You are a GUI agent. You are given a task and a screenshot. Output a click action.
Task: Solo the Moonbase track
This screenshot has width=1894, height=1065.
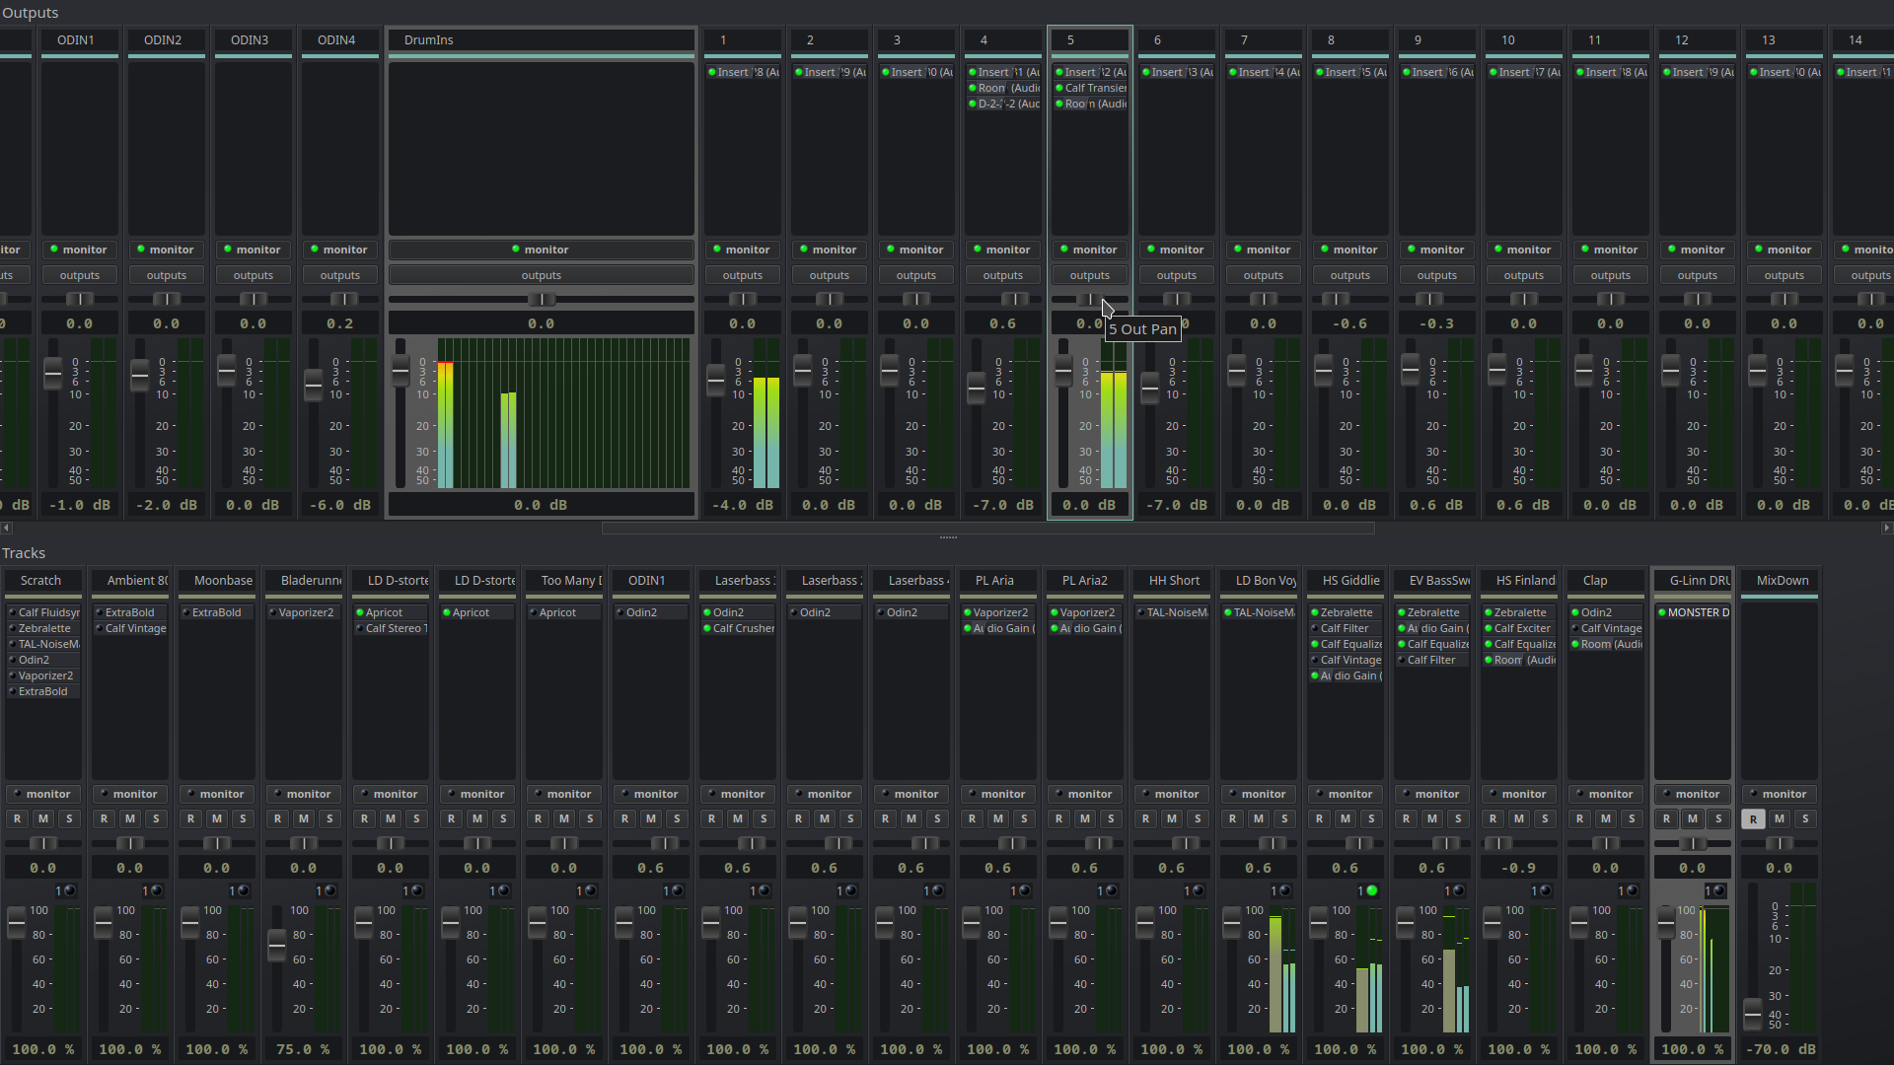point(243,818)
